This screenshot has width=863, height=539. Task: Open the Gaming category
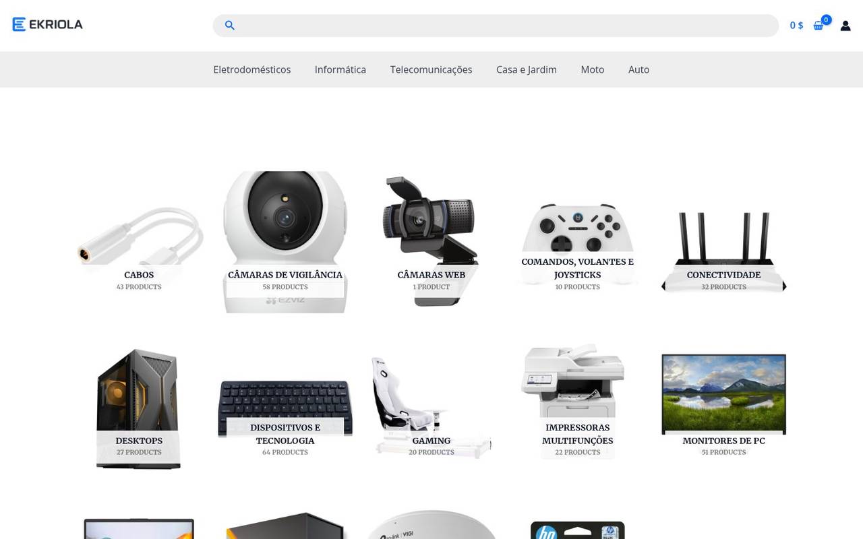coord(431,441)
